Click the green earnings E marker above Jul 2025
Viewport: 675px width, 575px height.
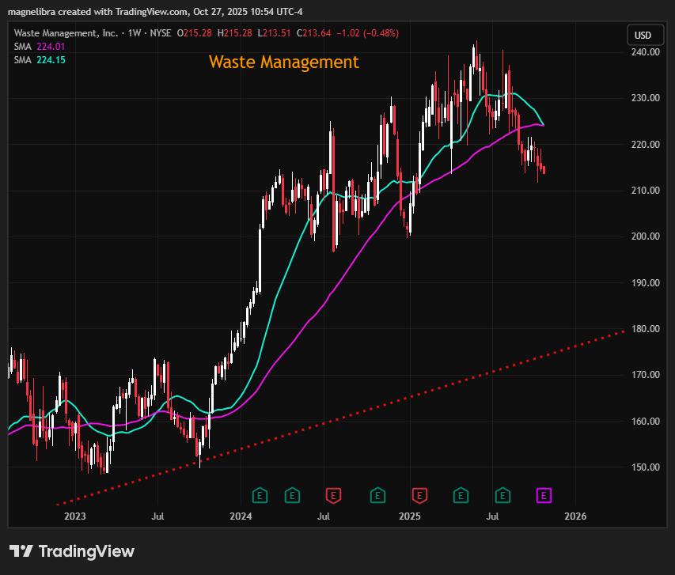(502, 495)
